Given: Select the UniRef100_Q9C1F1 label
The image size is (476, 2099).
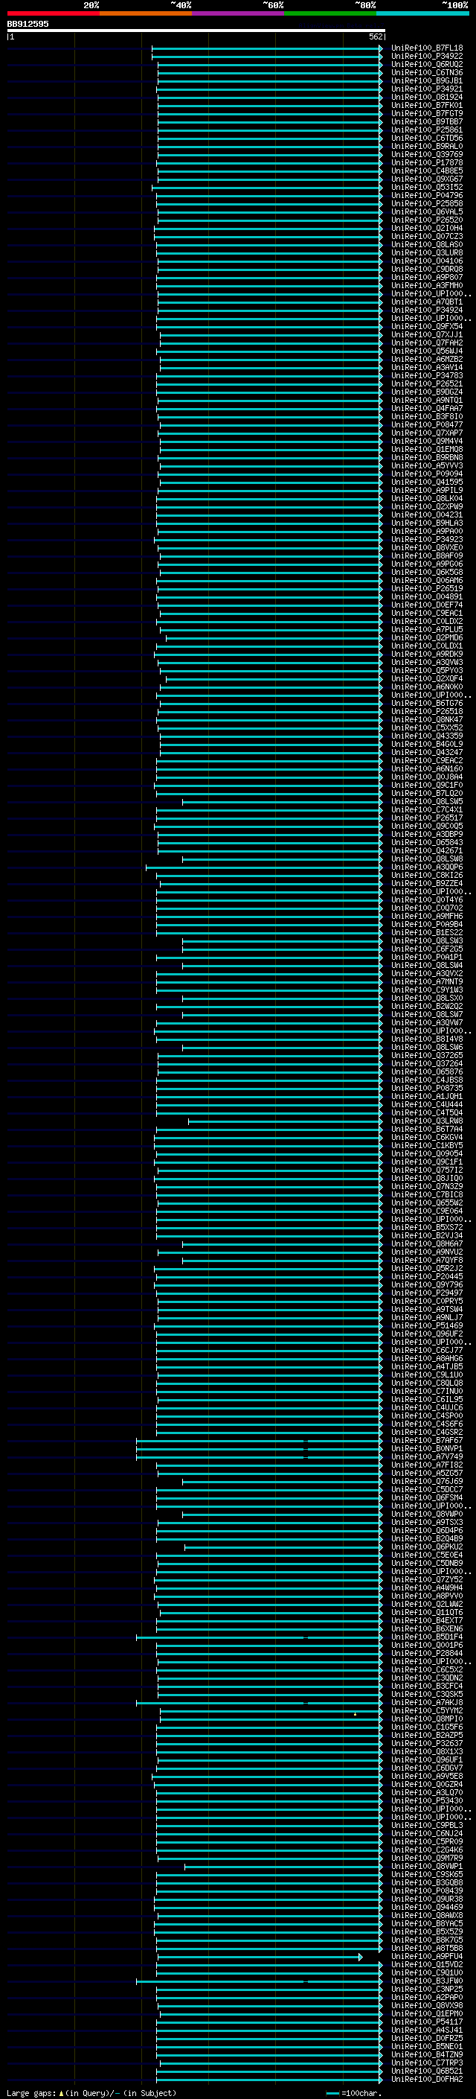Looking at the screenshot, I should pos(427,1162).
